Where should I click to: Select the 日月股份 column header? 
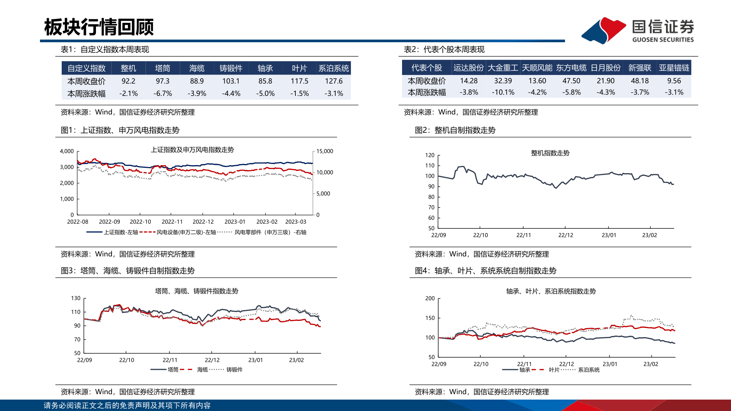[x=606, y=68]
